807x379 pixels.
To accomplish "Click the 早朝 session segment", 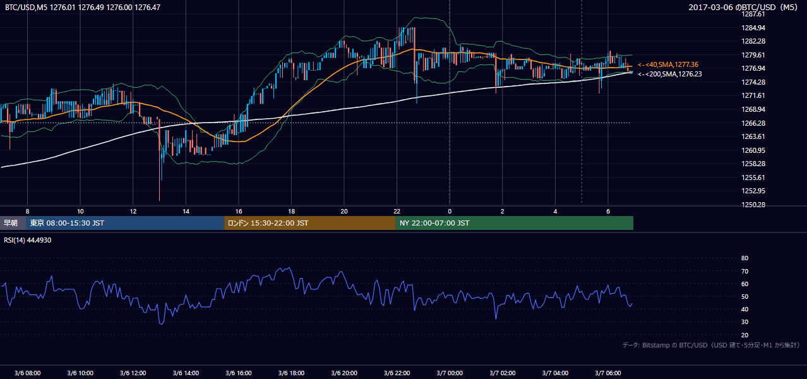I will pyautogui.click(x=13, y=223).
